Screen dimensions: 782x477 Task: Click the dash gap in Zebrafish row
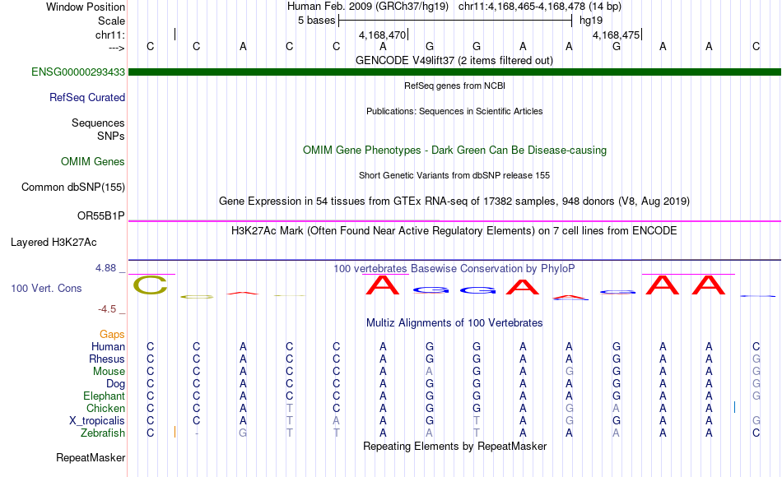point(197,433)
